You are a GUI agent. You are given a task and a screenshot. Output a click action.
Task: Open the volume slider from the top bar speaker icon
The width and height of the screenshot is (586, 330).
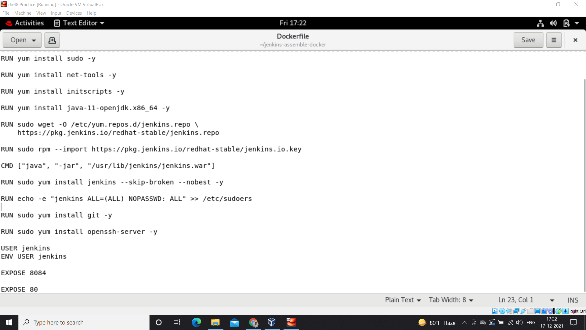click(x=553, y=23)
